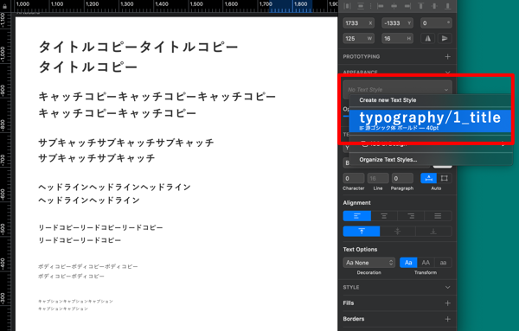
Task: Center-align the text horizontally
Action: pos(384,216)
